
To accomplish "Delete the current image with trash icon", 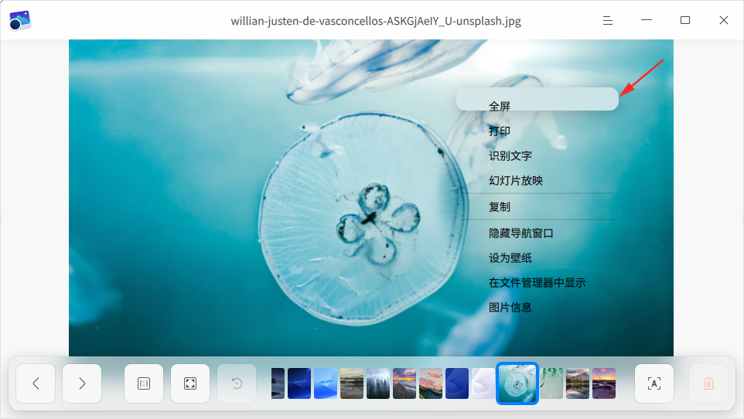I will point(708,383).
